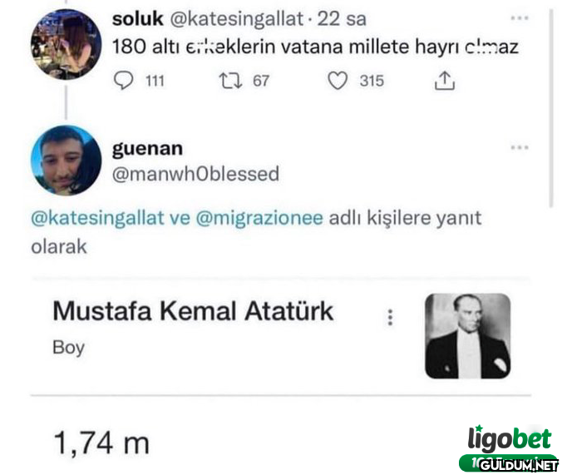Select the Mustafa Kemal Atatürk heading
Viewport: 562px width, 475px height.
193,311
